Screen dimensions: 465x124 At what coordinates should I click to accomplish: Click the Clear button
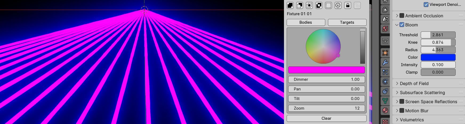[x=327, y=118]
